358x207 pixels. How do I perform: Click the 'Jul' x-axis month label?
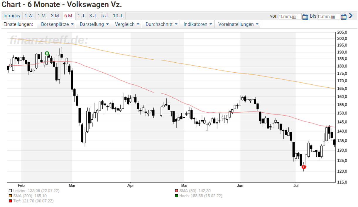296,186
